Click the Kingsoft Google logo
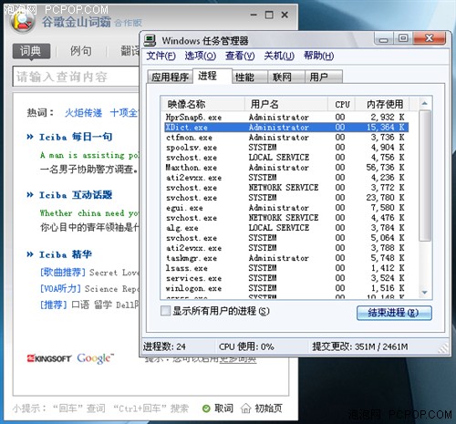The width and height of the screenshot is (456, 424). [x=70, y=358]
